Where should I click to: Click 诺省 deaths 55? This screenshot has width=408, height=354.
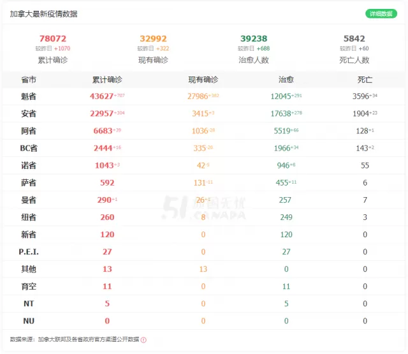pyautogui.click(x=365, y=165)
